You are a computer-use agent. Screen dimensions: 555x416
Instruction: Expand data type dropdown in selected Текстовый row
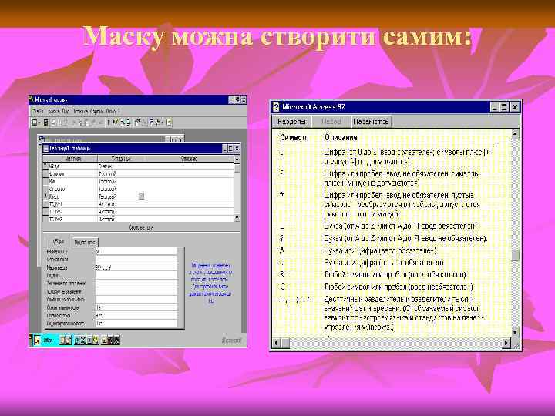[141, 196]
